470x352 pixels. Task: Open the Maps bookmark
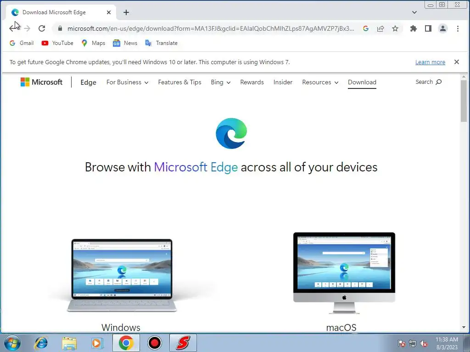coord(93,43)
